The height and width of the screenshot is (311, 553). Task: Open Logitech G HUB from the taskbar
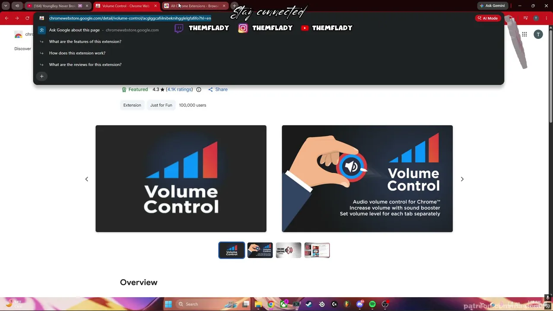click(334, 304)
